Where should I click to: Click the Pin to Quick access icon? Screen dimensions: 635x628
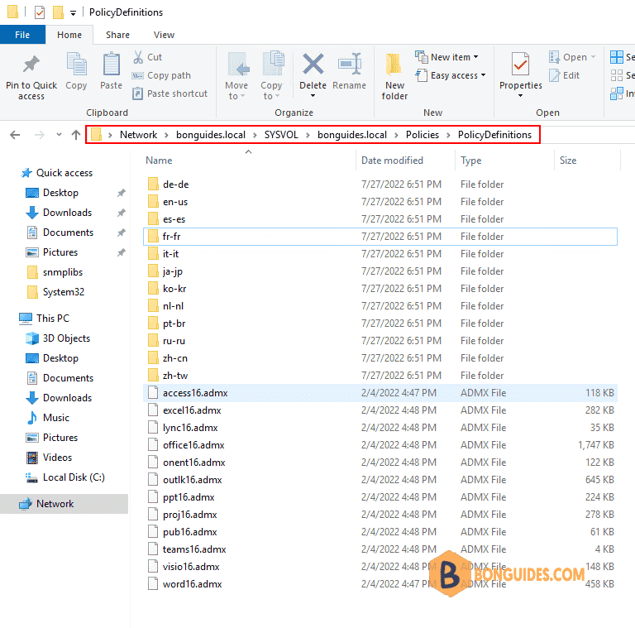click(x=31, y=64)
